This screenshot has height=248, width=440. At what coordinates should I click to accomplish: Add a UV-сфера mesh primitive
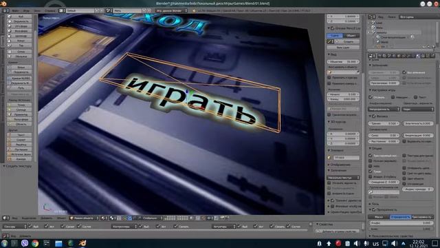[20, 26]
